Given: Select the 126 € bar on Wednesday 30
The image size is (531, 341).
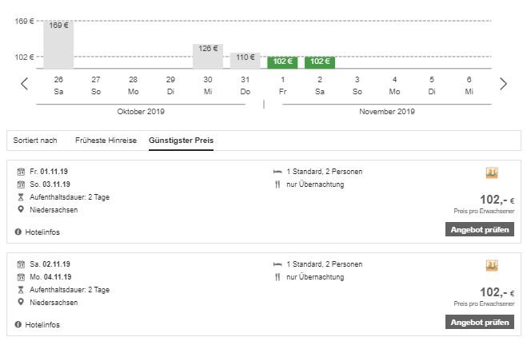Looking at the screenshot, I should (x=208, y=56).
